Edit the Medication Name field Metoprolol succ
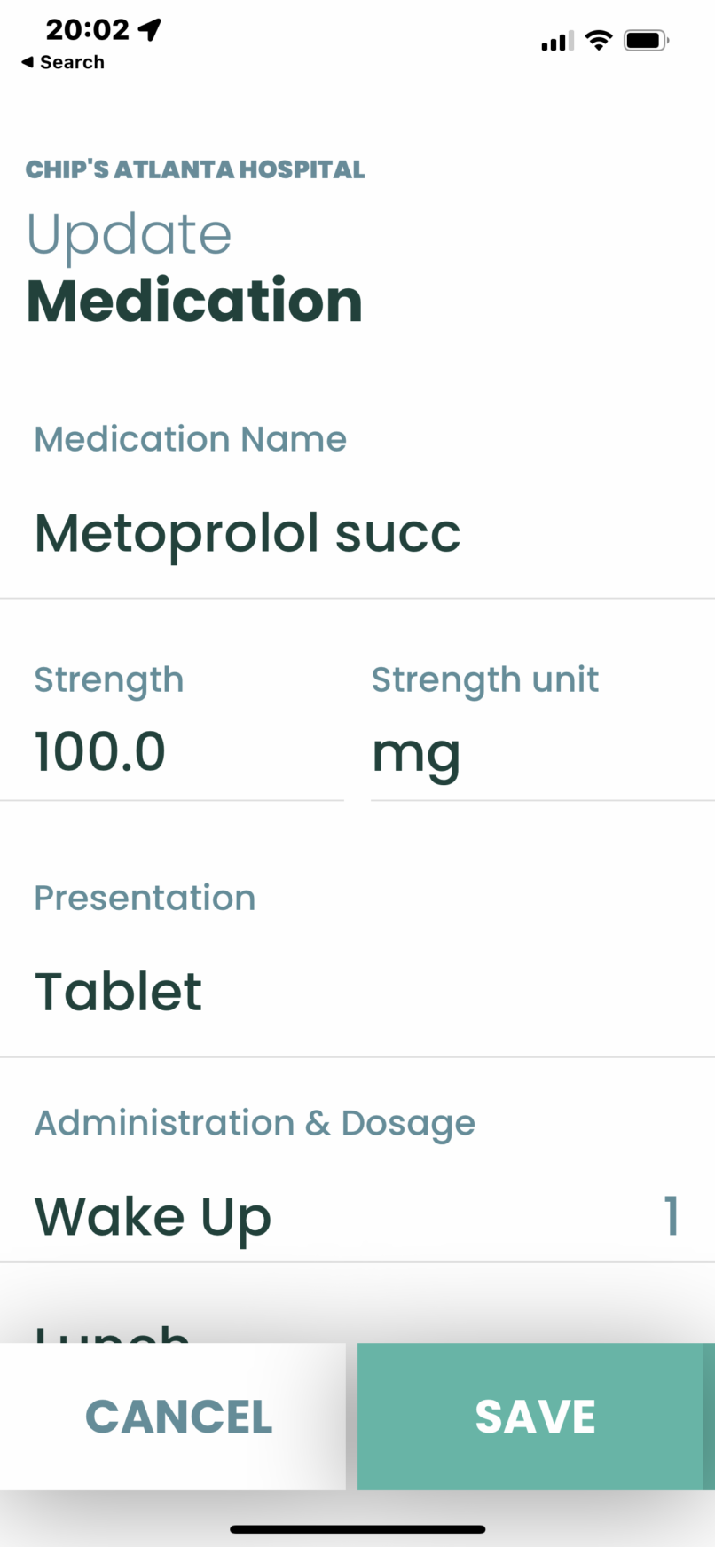Viewport: 715px width, 1547px height. [247, 533]
